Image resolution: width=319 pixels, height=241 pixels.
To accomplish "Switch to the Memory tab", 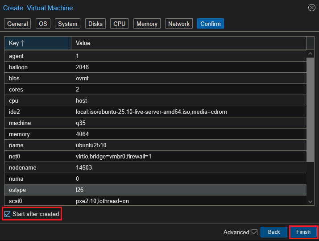I will point(147,24).
